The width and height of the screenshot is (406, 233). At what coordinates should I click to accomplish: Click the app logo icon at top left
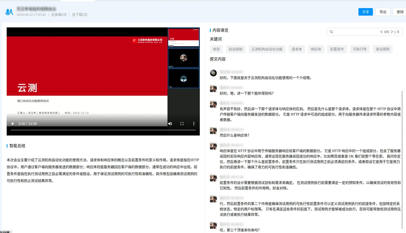[9, 12]
